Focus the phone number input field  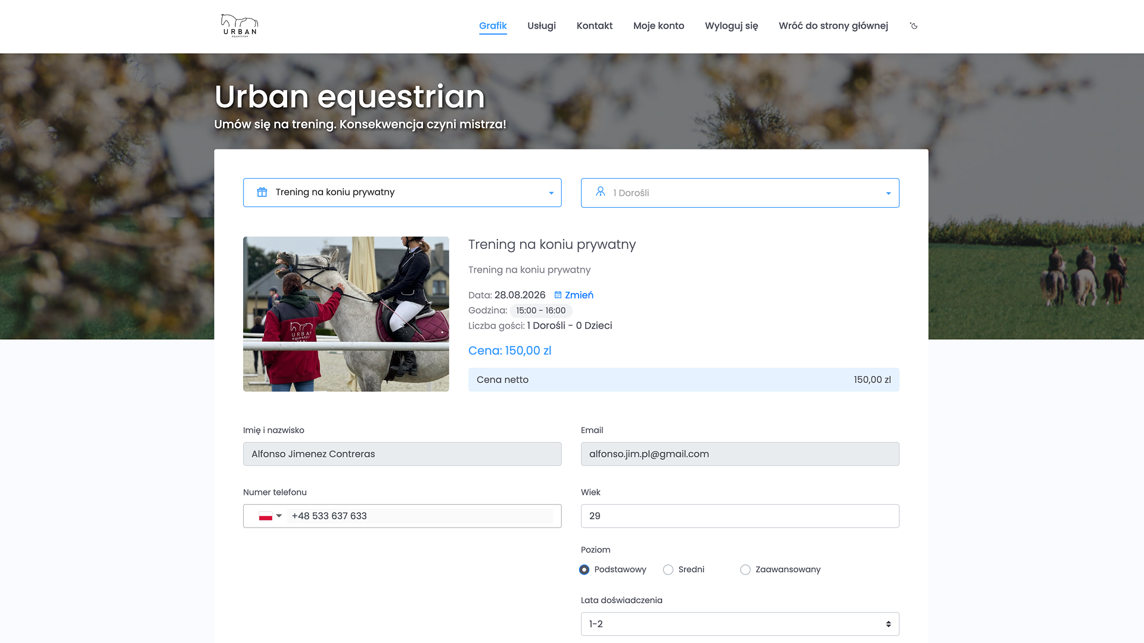421,516
